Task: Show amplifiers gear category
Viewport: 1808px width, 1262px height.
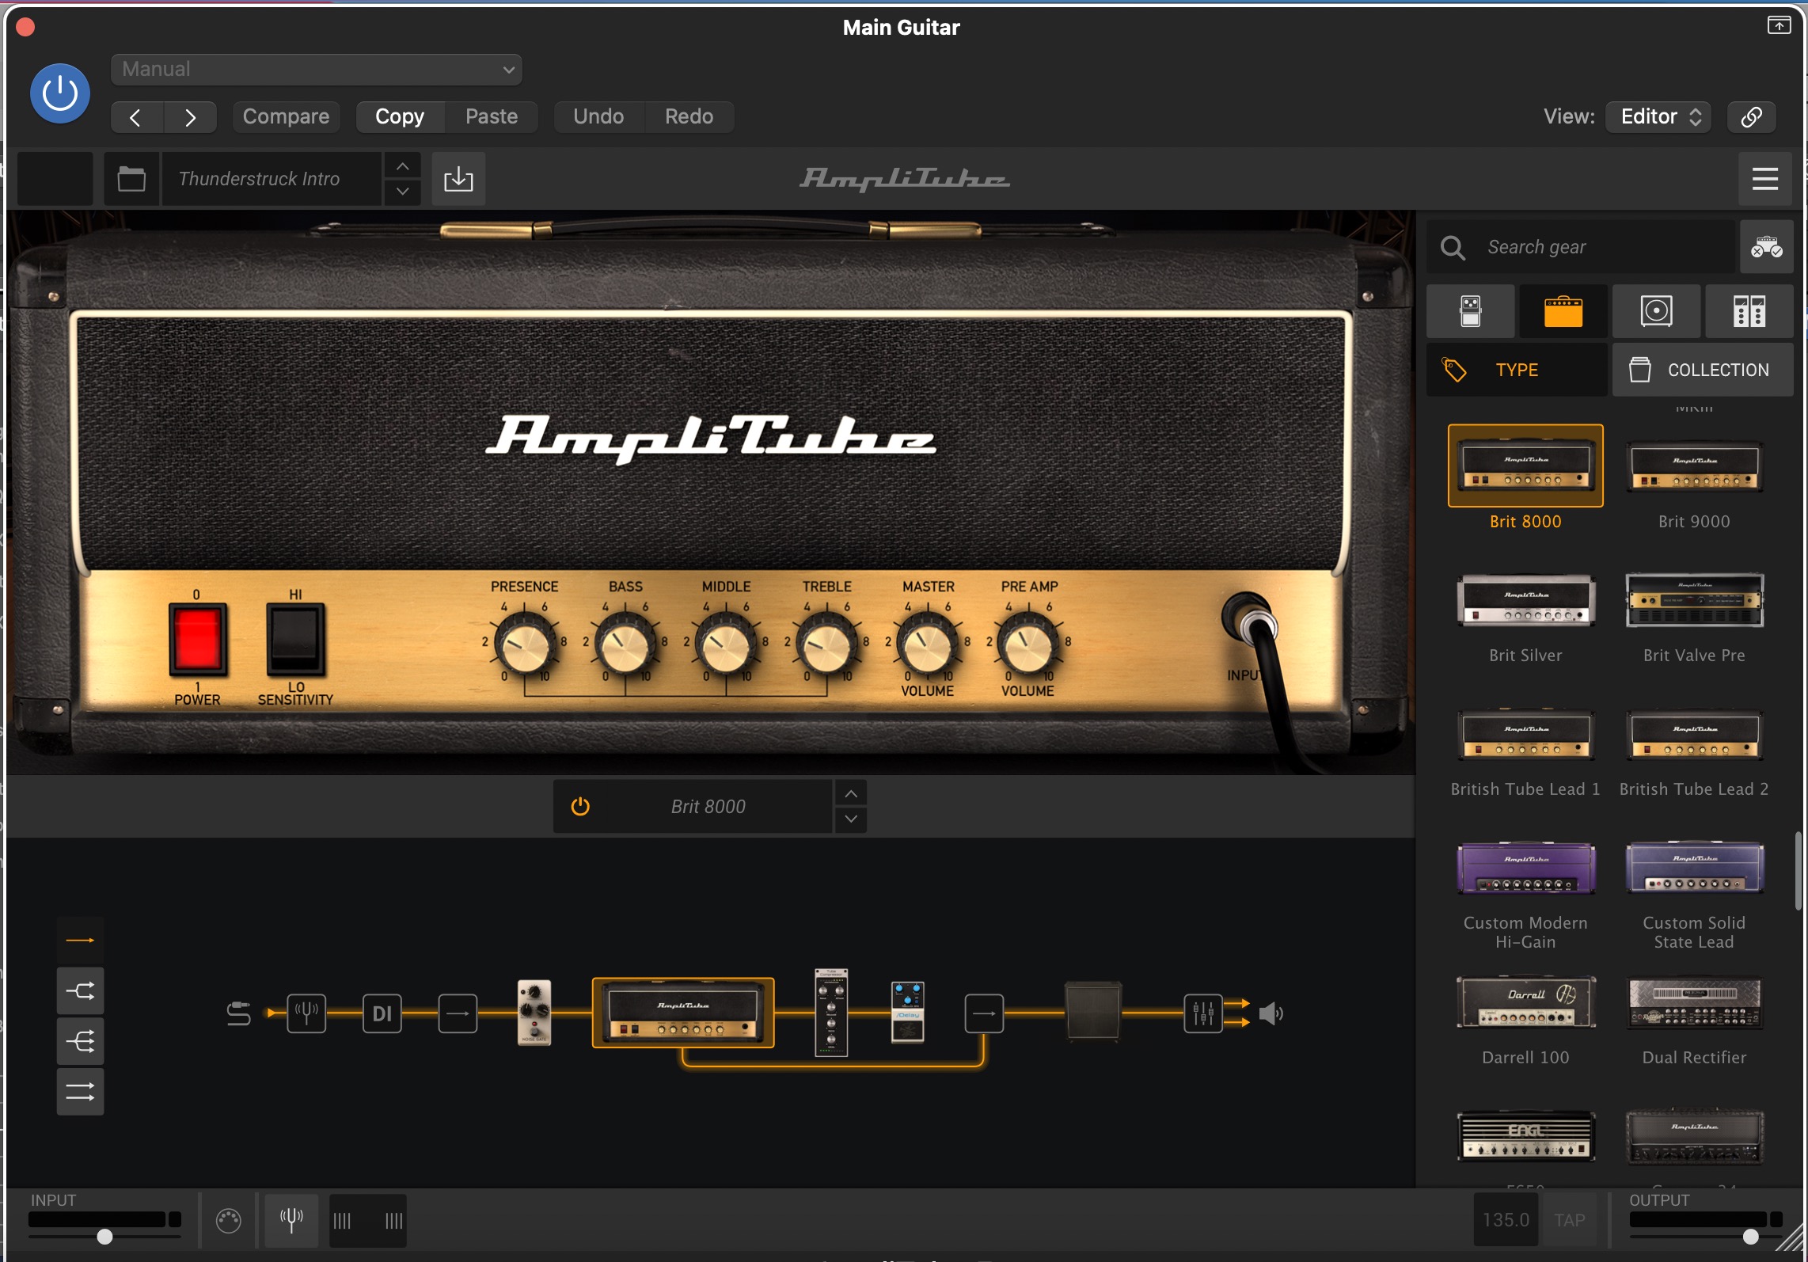Action: click(1563, 311)
